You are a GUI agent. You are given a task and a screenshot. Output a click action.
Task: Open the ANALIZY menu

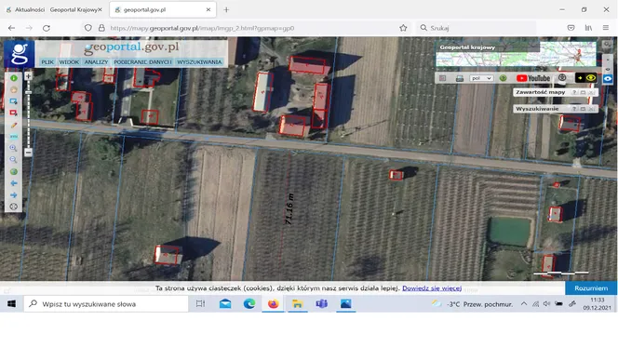click(x=96, y=62)
